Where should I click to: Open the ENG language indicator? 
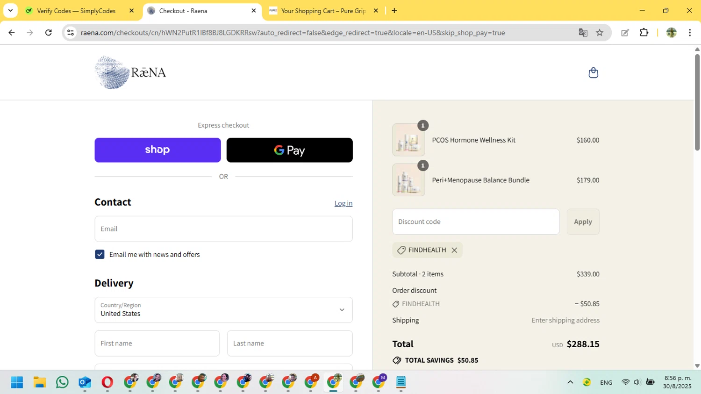[x=606, y=382]
